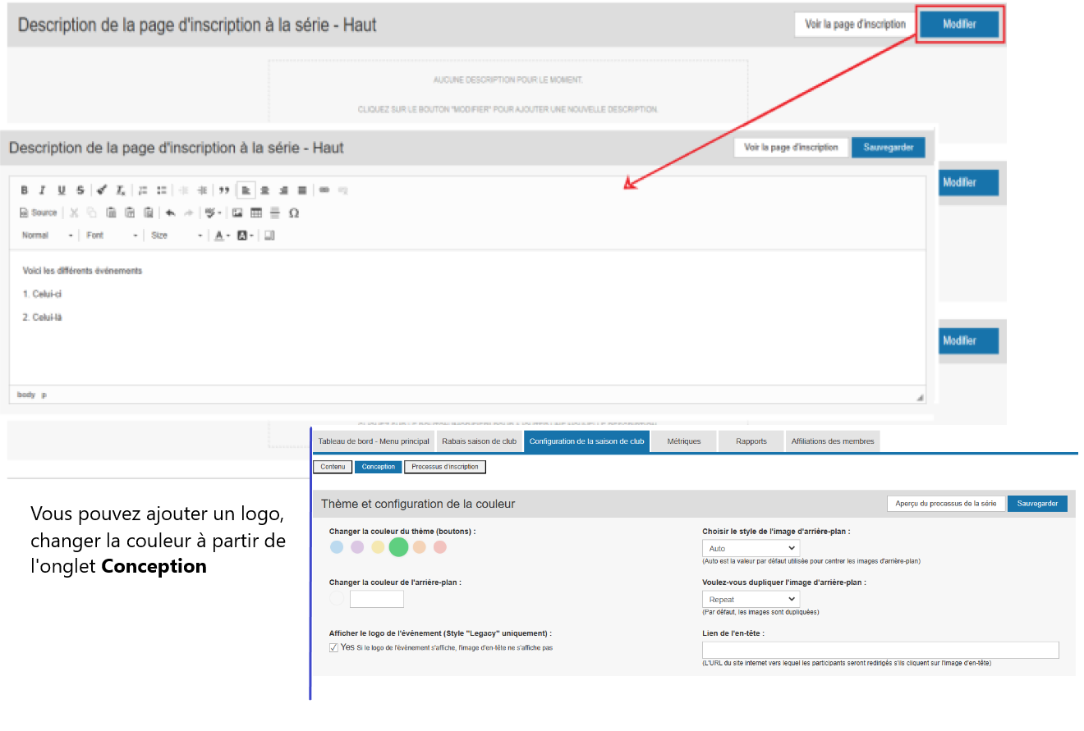Click the top Modifier button highlighted in red
The height and width of the screenshot is (731, 1084).
959,25
